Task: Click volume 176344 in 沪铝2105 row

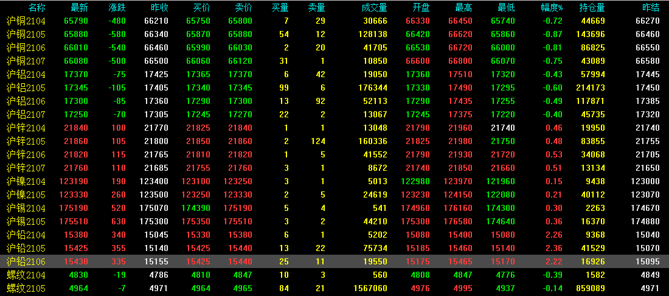Action: coord(373,88)
